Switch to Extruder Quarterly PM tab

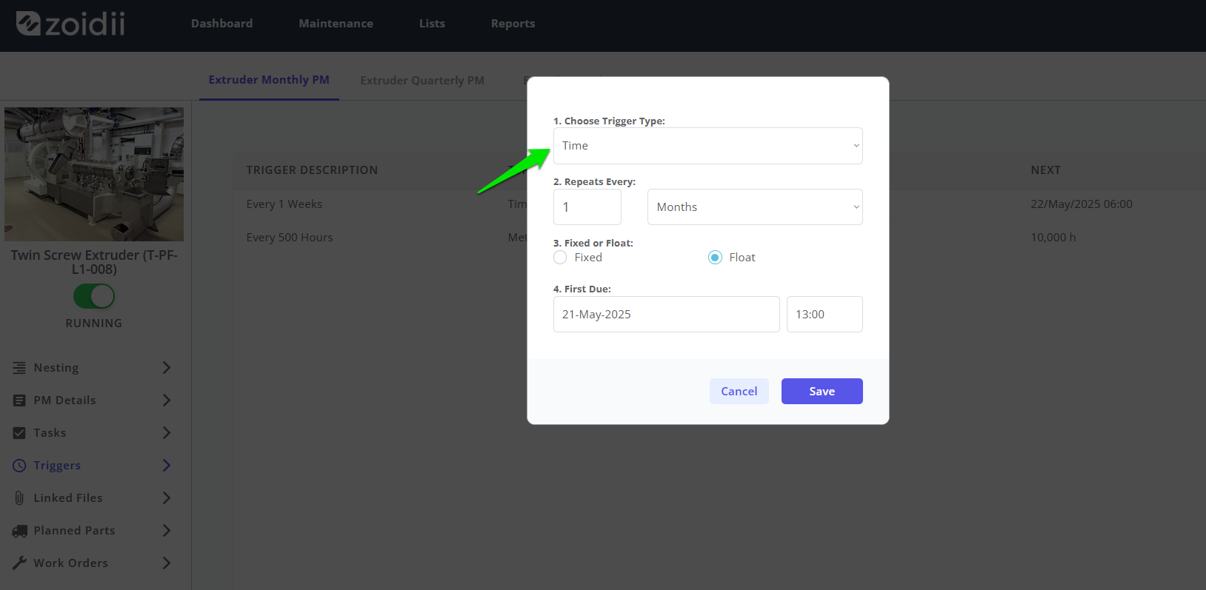pyautogui.click(x=422, y=80)
